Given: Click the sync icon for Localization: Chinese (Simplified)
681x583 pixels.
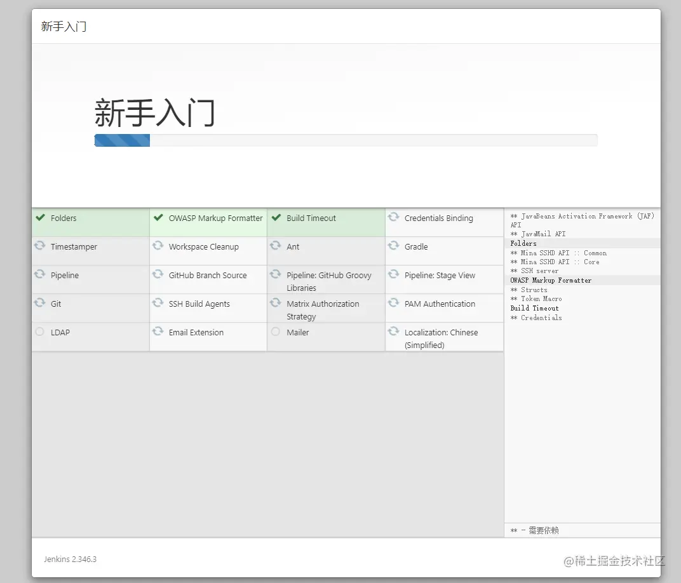Looking at the screenshot, I should point(393,332).
